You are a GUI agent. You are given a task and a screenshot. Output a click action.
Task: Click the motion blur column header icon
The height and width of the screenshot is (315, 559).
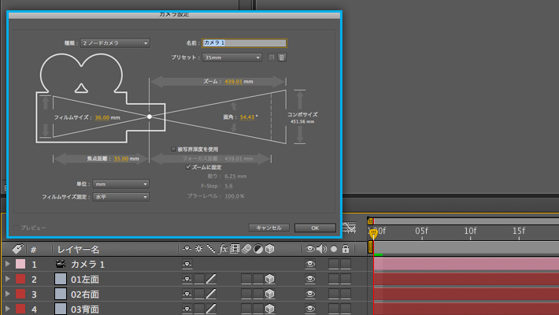tap(246, 249)
